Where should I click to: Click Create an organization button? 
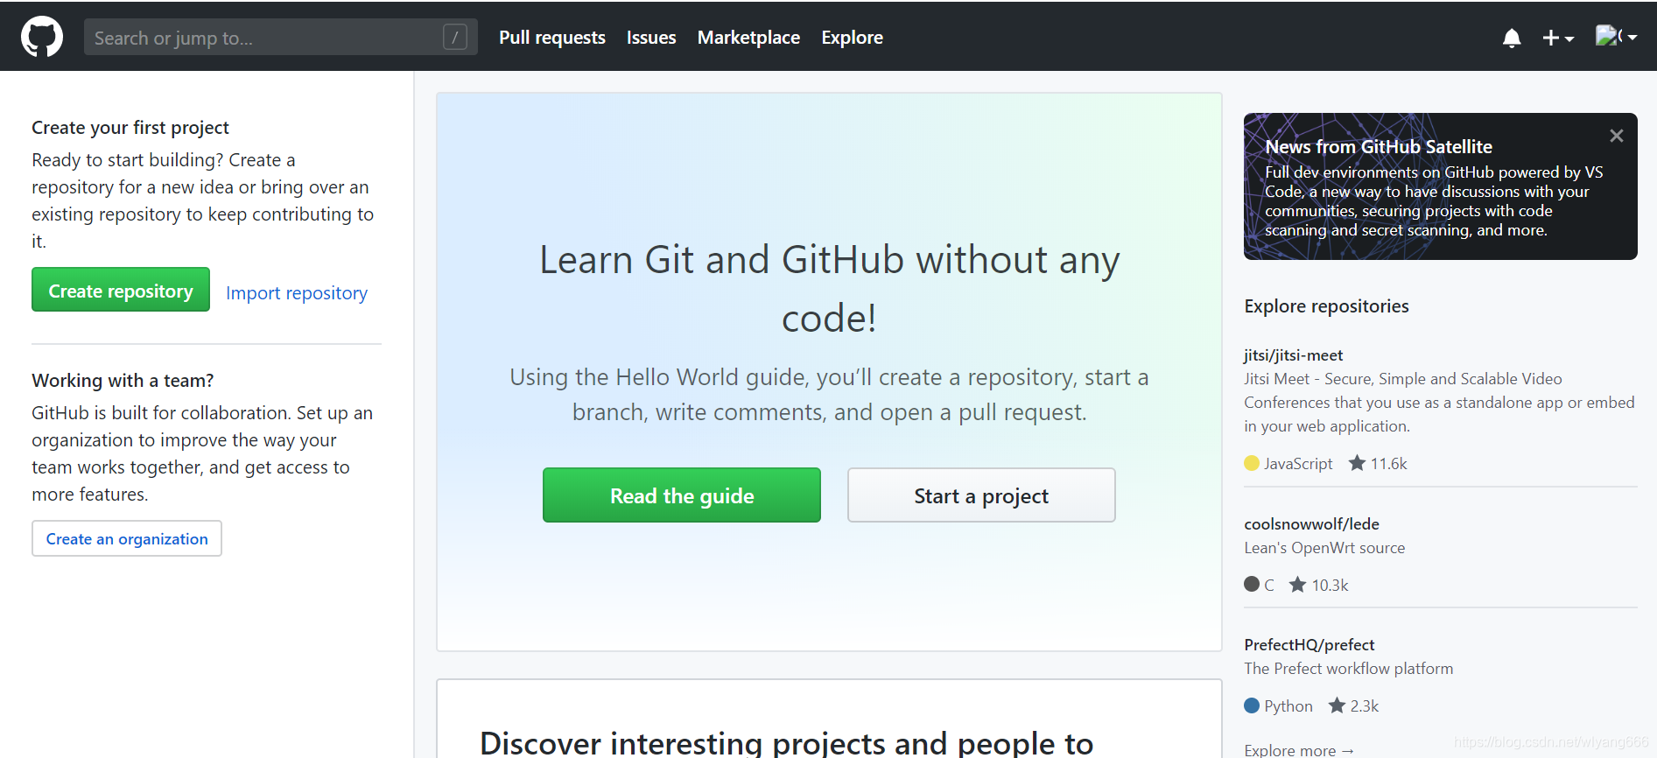127,538
